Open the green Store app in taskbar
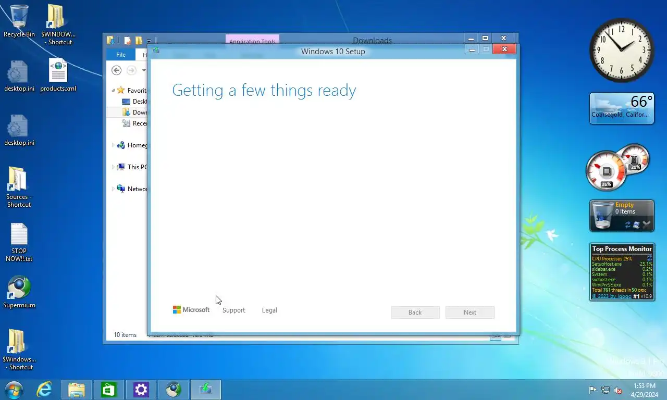The height and width of the screenshot is (400, 667). pyautogui.click(x=108, y=390)
